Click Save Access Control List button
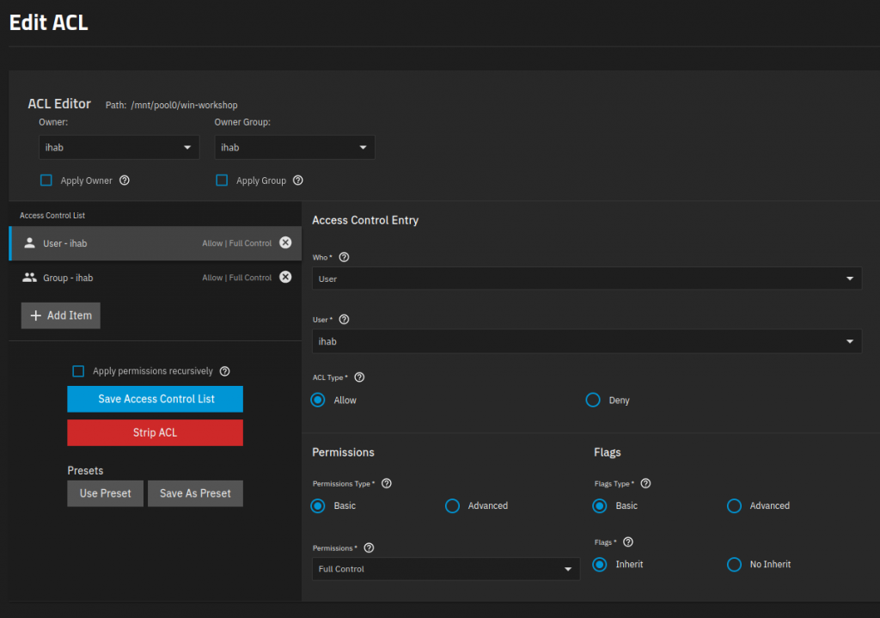 pyautogui.click(x=156, y=399)
